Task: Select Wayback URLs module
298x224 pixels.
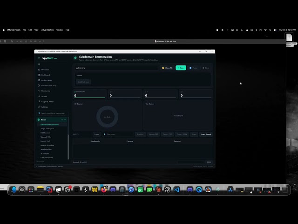Action: point(46,137)
